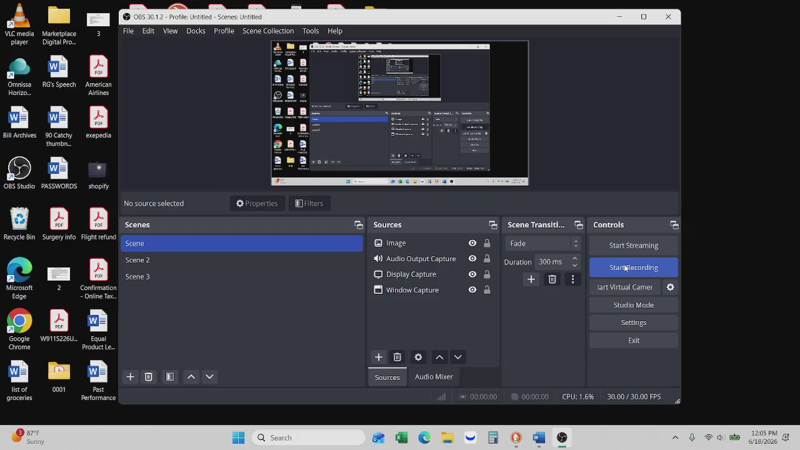
Task: Click Start Streaming button
Action: click(633, 246)
